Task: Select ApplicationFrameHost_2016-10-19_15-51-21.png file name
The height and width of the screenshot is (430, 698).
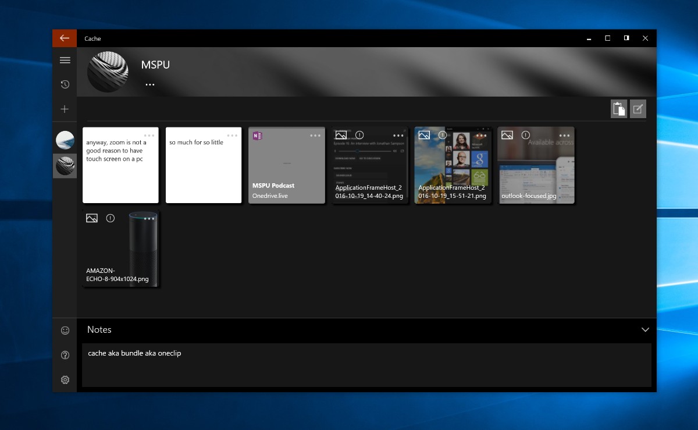Action: coord(452,192)
